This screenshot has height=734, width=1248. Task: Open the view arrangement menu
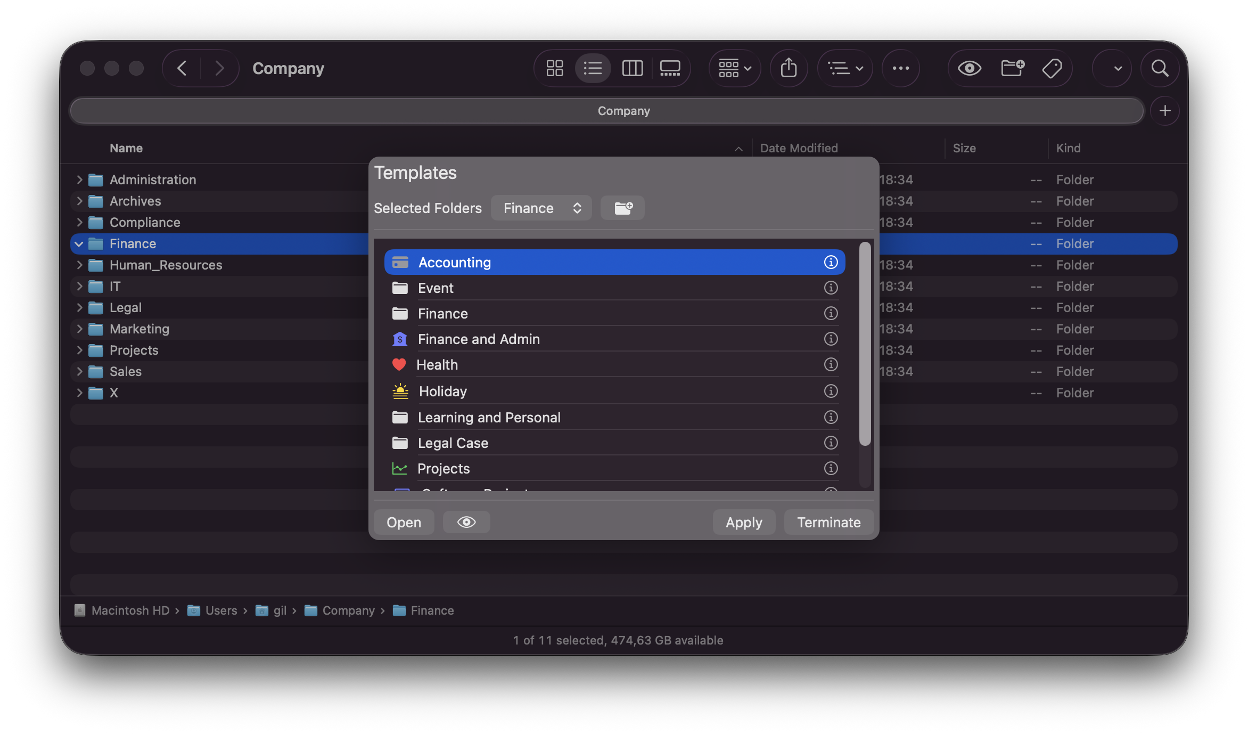pyautogui.click(x=845, y=68)
